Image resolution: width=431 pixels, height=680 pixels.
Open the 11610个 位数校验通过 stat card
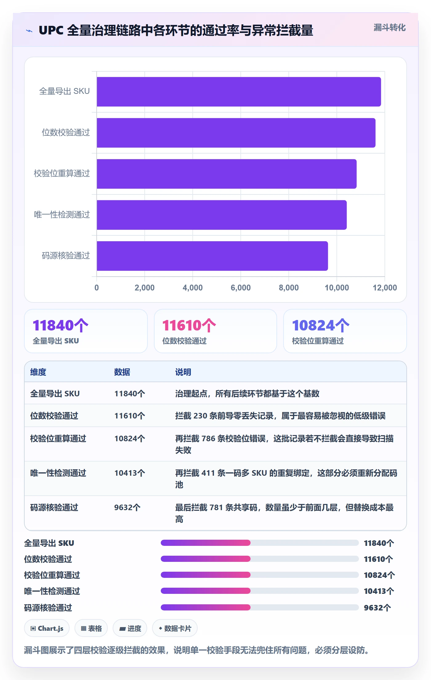coord(216,331)
